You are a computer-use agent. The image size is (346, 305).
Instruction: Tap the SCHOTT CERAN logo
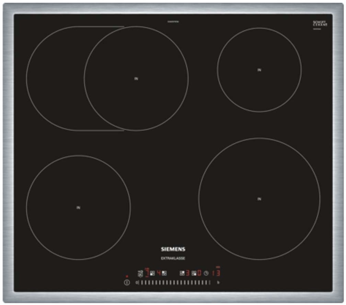320,24
